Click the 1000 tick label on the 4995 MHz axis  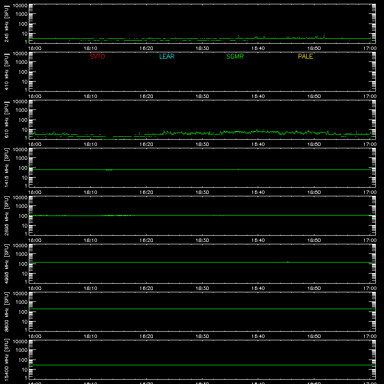(21, 254)
